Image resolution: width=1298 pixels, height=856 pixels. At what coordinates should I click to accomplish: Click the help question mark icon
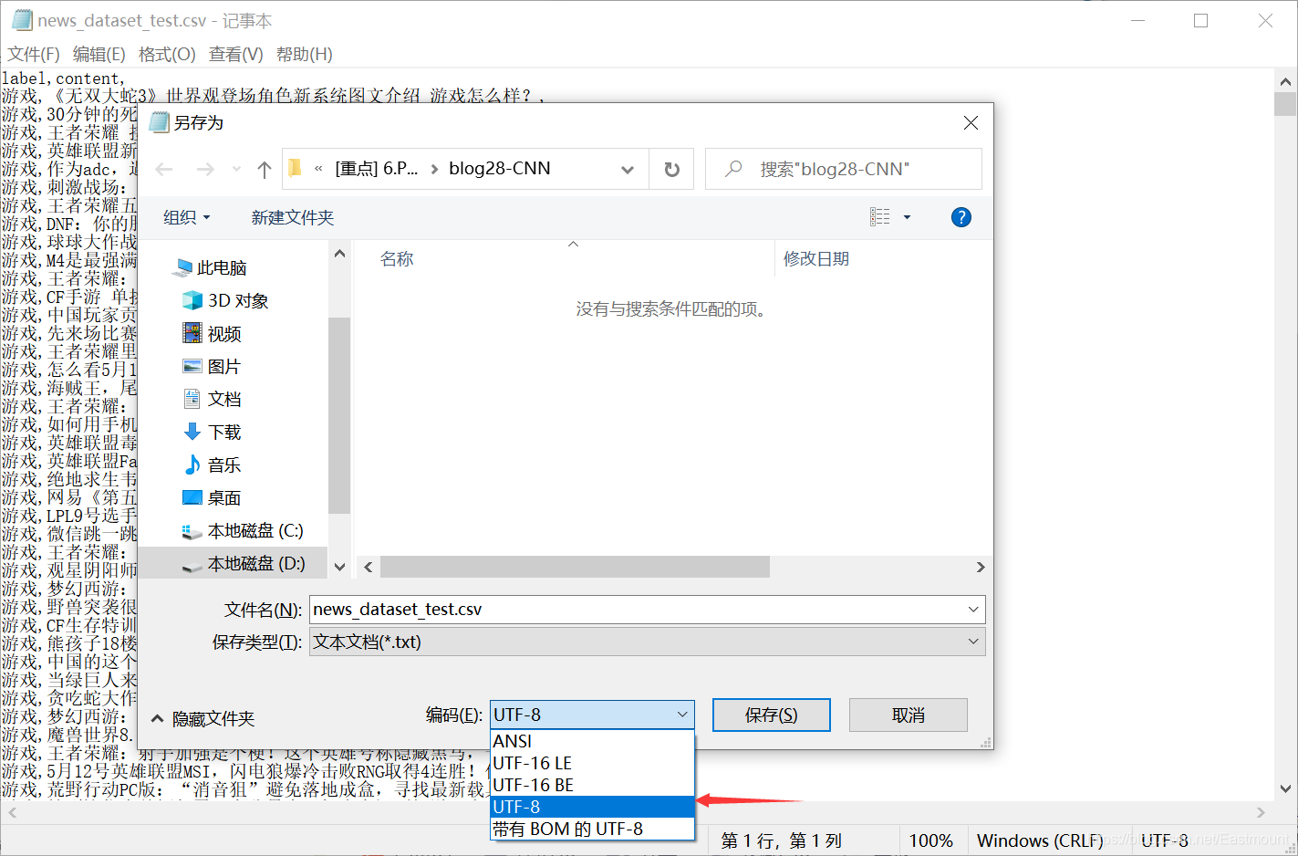961,217
